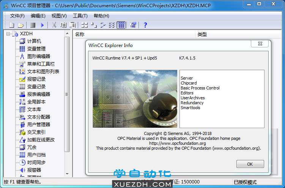Image resolution: width=285 pixels, height=188 pixels.
Task: Click the 类型 column header
Action: 202,34
